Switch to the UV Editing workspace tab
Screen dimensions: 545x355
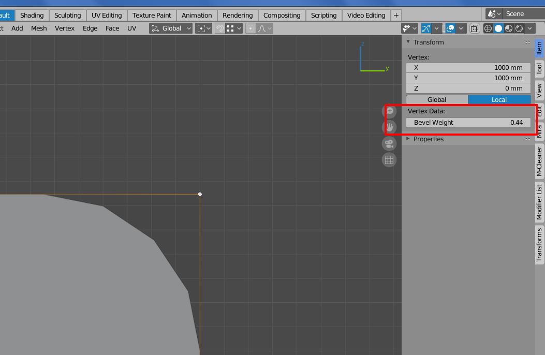pyautogui.click(x=107, y=16)
